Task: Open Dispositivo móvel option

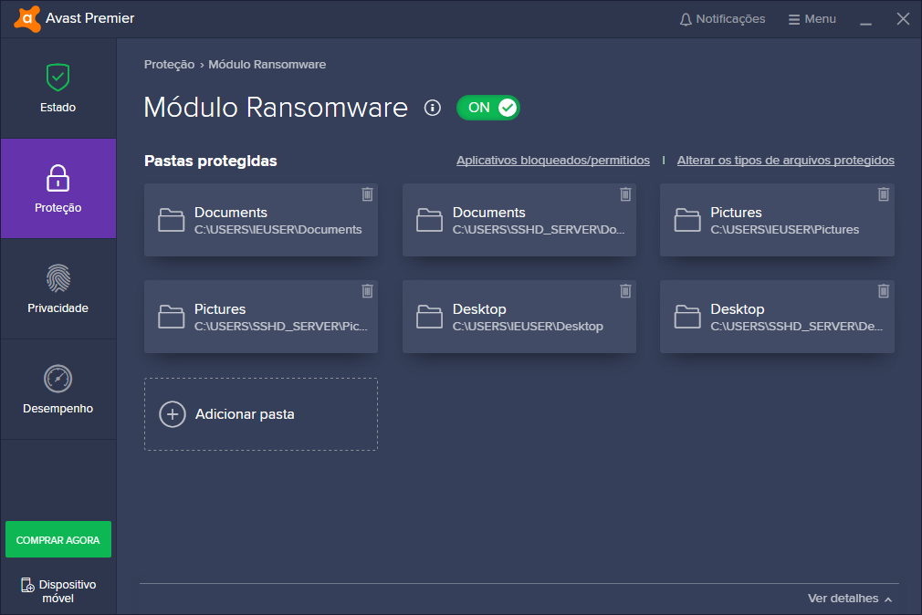Action: coord(58,591)
